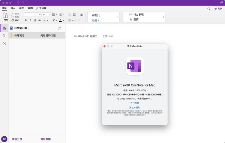Open the font name combo box

[x=32, y=15]
